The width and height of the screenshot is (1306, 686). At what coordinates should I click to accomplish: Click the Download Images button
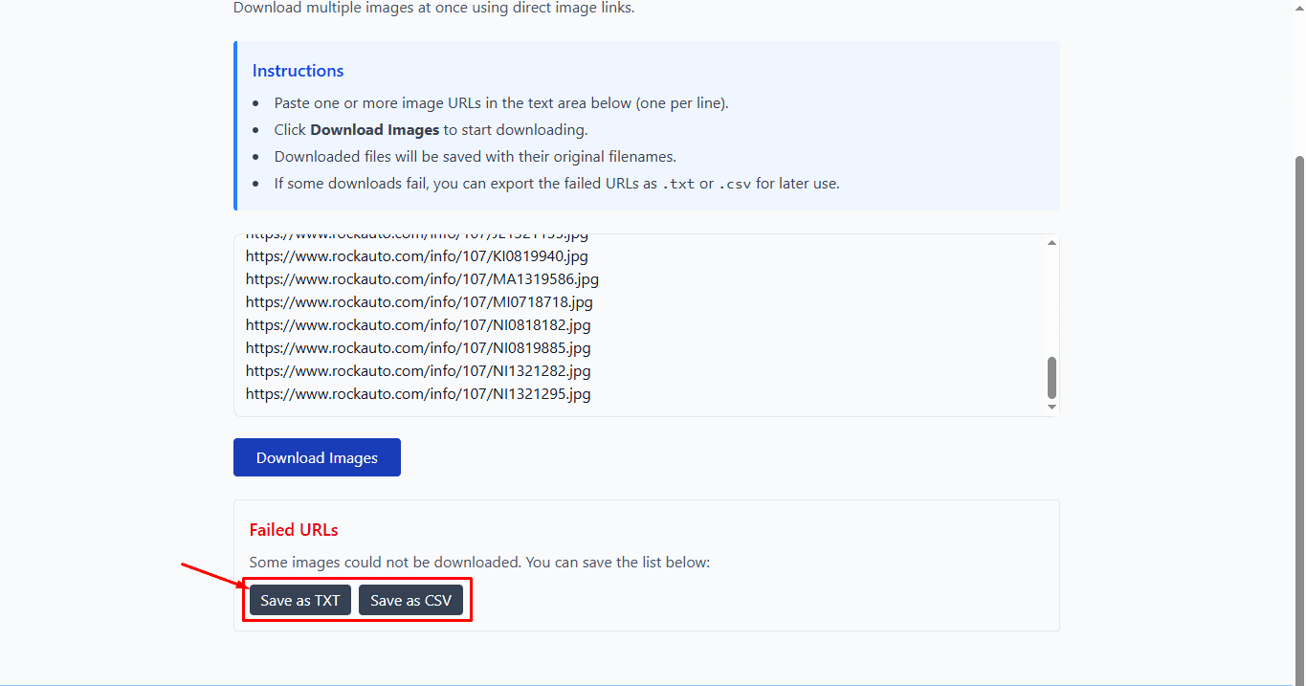pyautogui.click(x=317, y=457)
